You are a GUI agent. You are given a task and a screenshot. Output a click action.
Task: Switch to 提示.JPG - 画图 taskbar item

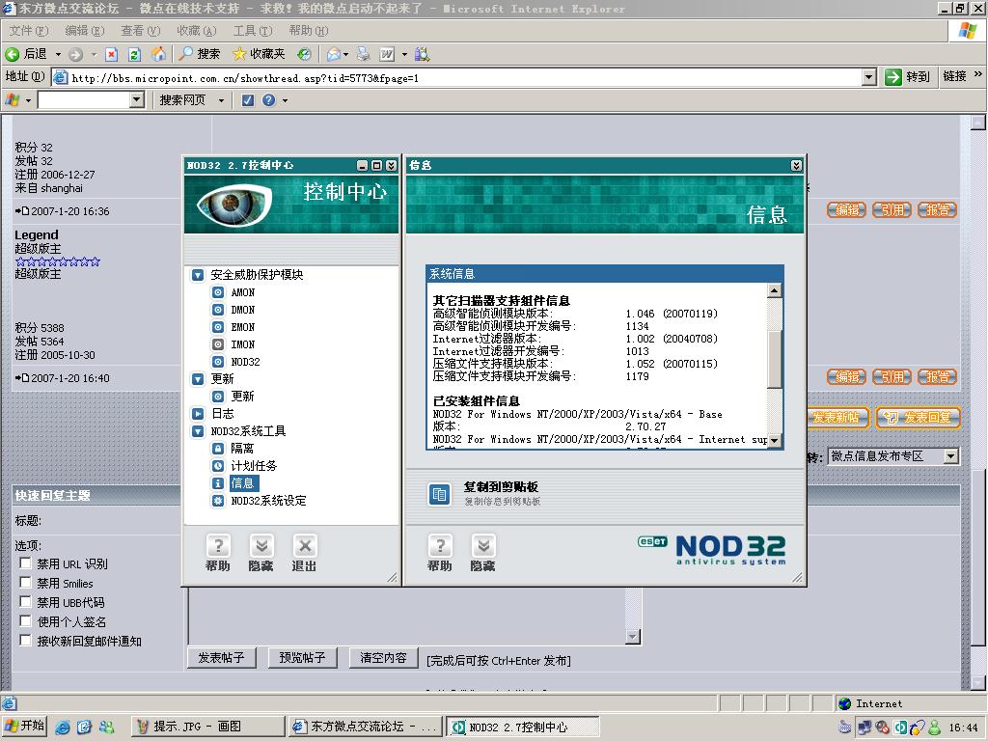(x=208, y=727)
